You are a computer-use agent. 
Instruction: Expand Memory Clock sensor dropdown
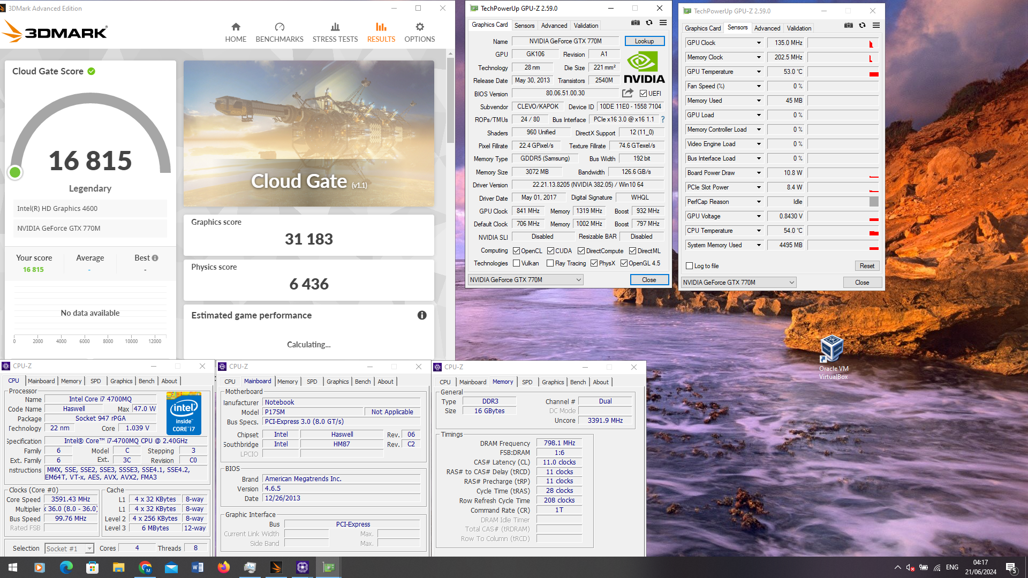pos(759,57)
